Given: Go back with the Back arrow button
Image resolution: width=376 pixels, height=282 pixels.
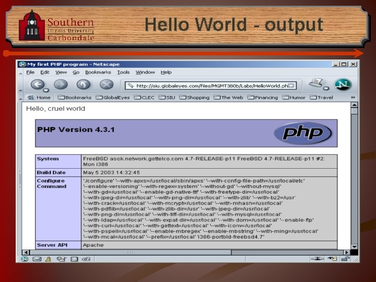Looking at the screenshot, I should click(38, 85).
